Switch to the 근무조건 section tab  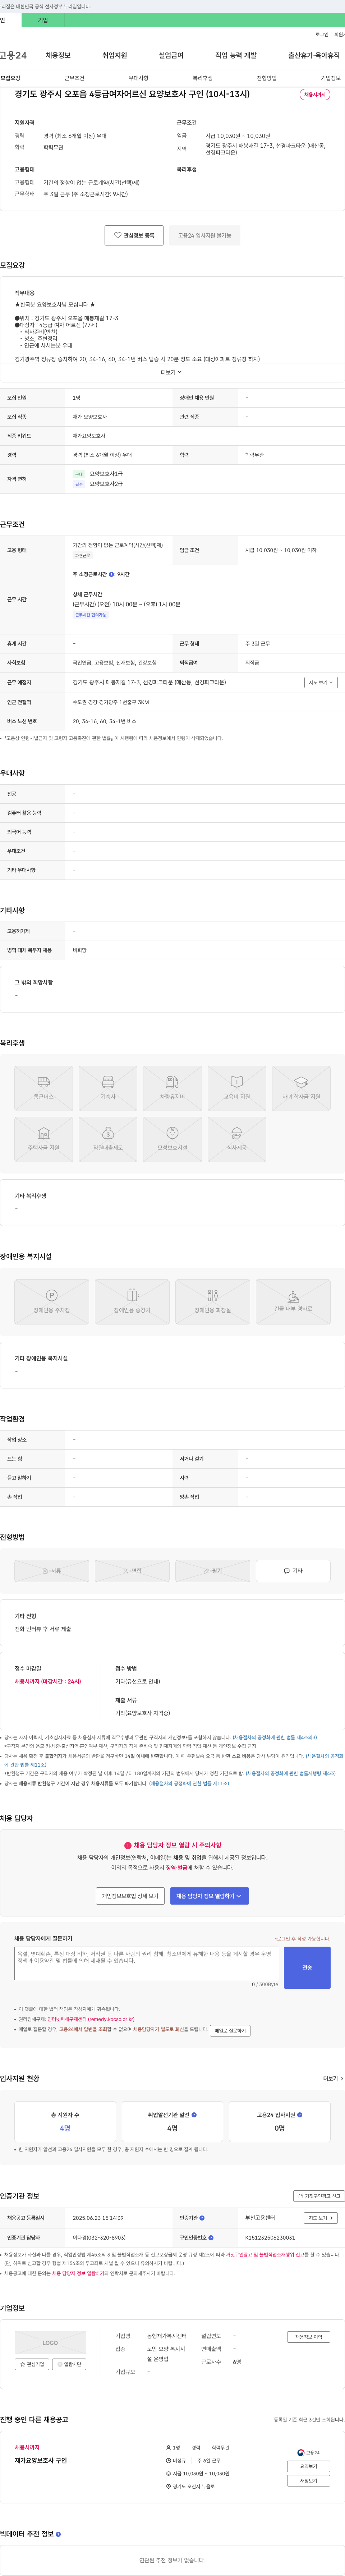pos(75,78)
